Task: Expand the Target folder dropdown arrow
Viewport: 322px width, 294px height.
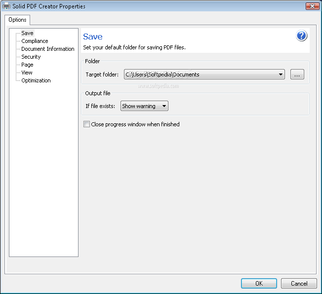Action: [x=281, y=74]
